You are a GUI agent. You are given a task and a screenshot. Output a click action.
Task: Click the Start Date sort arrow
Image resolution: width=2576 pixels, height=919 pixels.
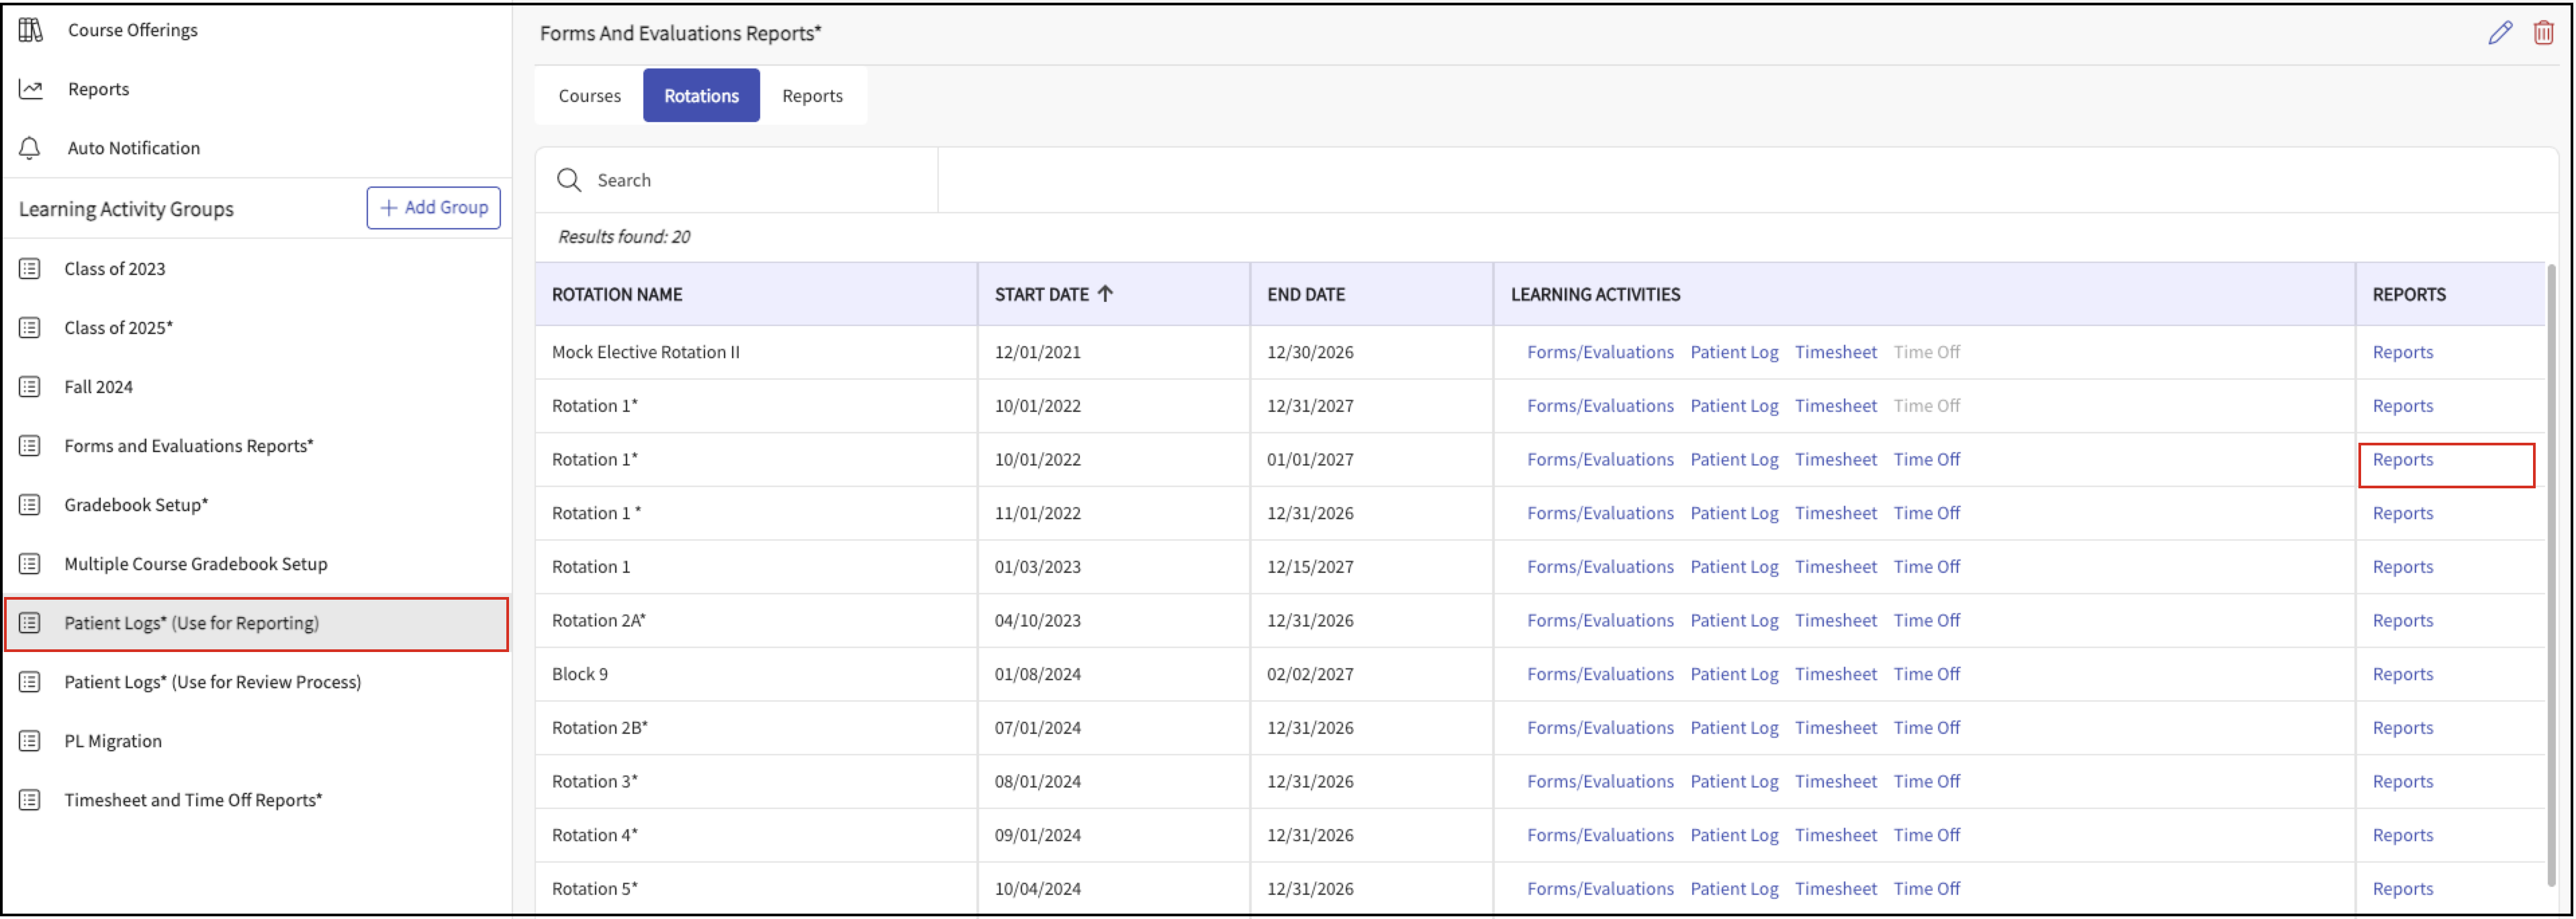(1105, 294)
